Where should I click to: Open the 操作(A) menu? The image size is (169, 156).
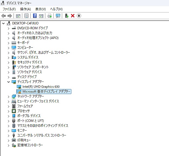pos(25,9)
